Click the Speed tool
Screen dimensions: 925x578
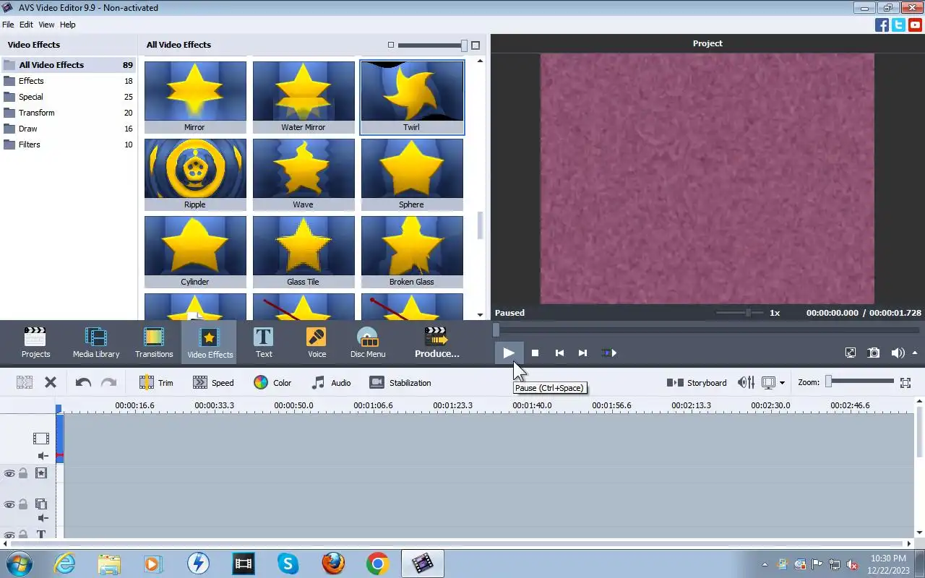pyautogui.click(x=213, y=383)
